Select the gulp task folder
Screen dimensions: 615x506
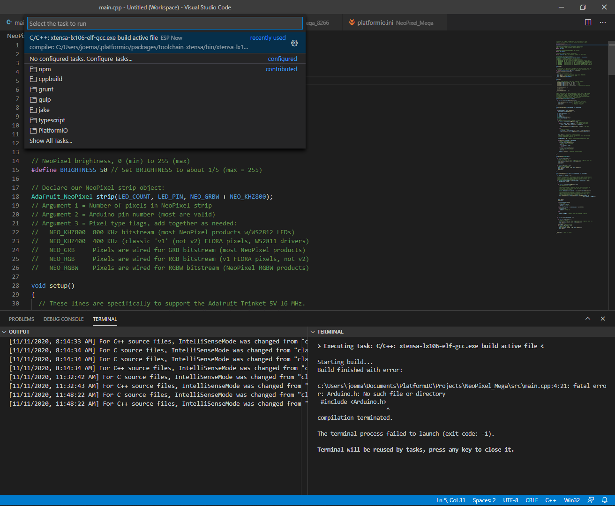pos(165,100)
